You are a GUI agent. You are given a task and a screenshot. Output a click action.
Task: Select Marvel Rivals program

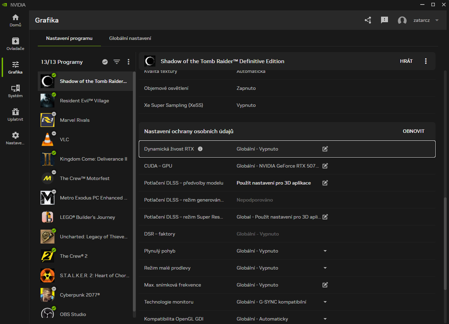point(85,120)
